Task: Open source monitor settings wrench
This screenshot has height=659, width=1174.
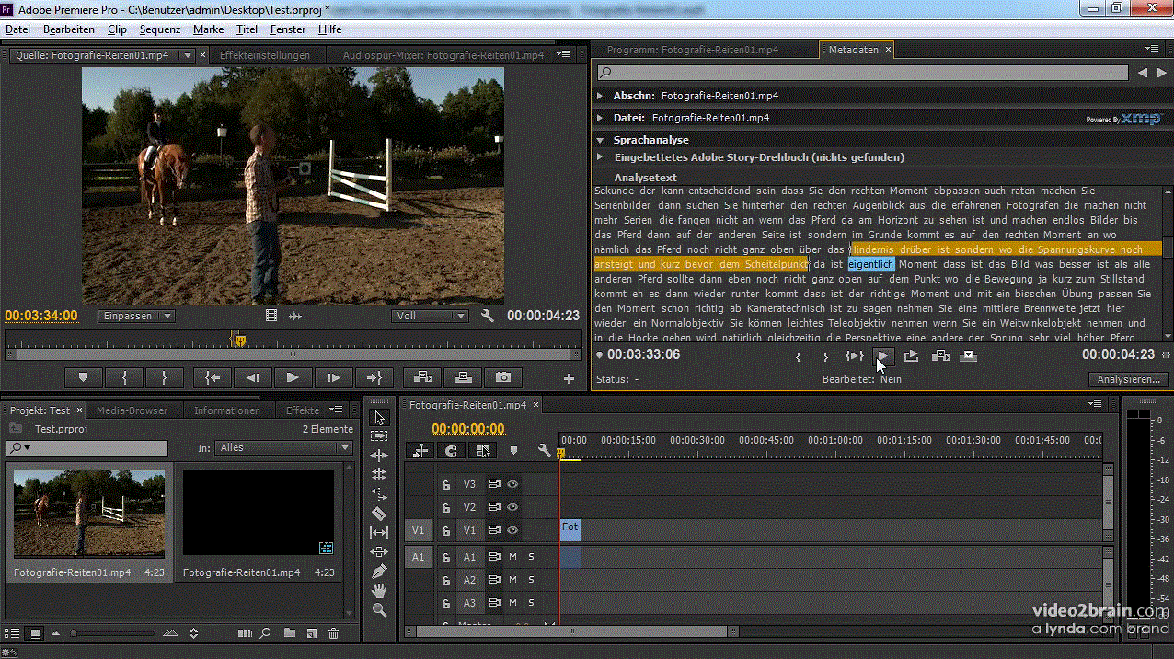Action: [x=488, y=316]
